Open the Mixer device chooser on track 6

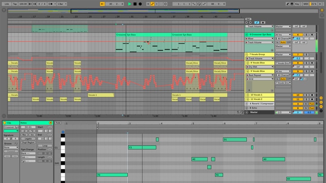pos(259,39)
